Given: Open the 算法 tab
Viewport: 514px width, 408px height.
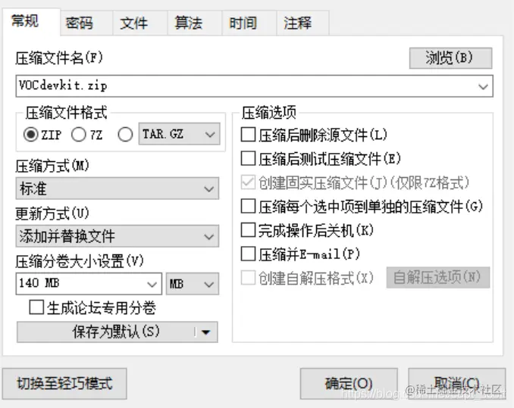Looking at the screenshot, I should [195, 23].
